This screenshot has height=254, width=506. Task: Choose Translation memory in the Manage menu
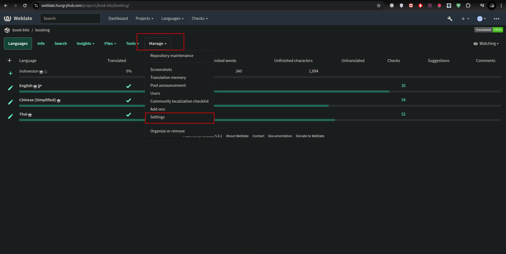pyautogui.click(x=168, y=78)
